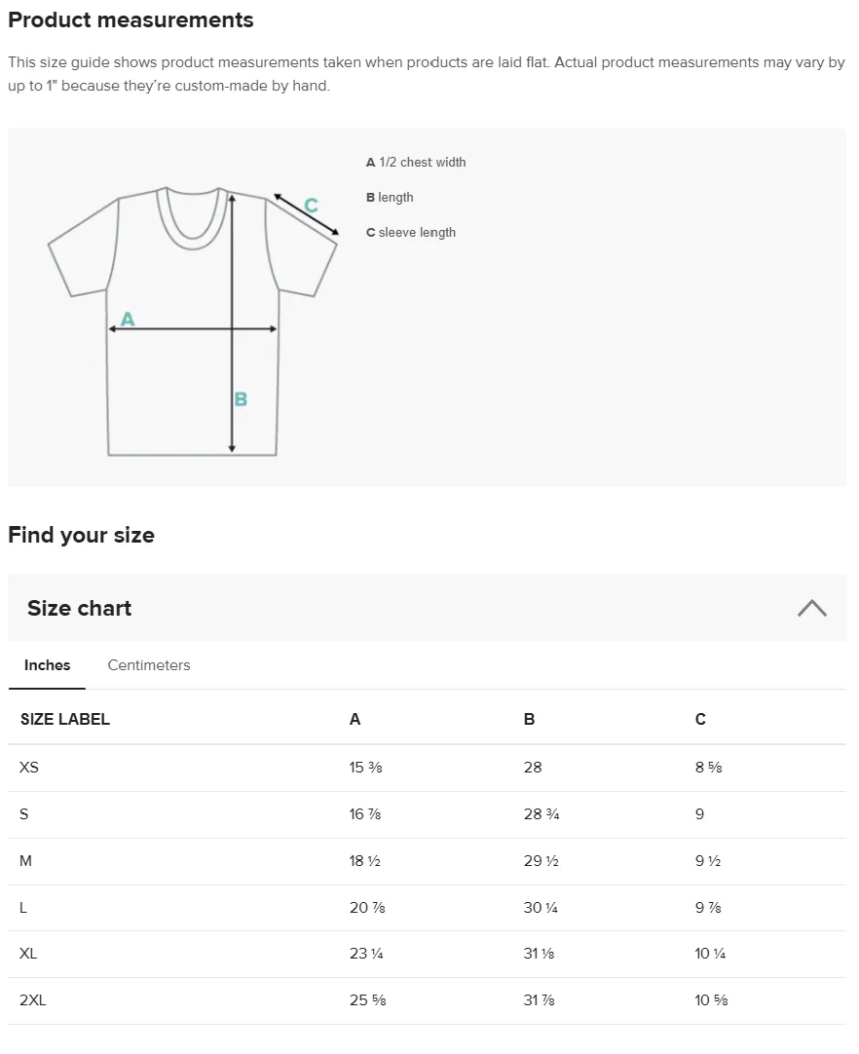The width and height of the screenshot is (859, 1054).
Task: Click the XL chest width value 23 ¼
Action: (x=366, y=953)
